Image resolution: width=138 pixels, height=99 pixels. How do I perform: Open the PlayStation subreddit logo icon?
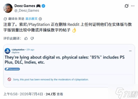pos(7,51)
